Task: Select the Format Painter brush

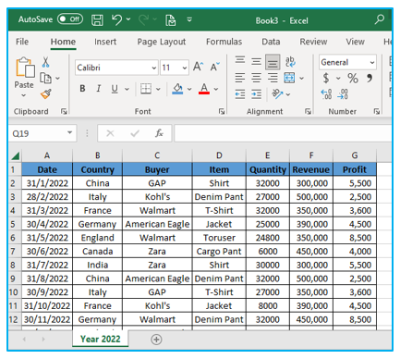Action: coord(45,93)
